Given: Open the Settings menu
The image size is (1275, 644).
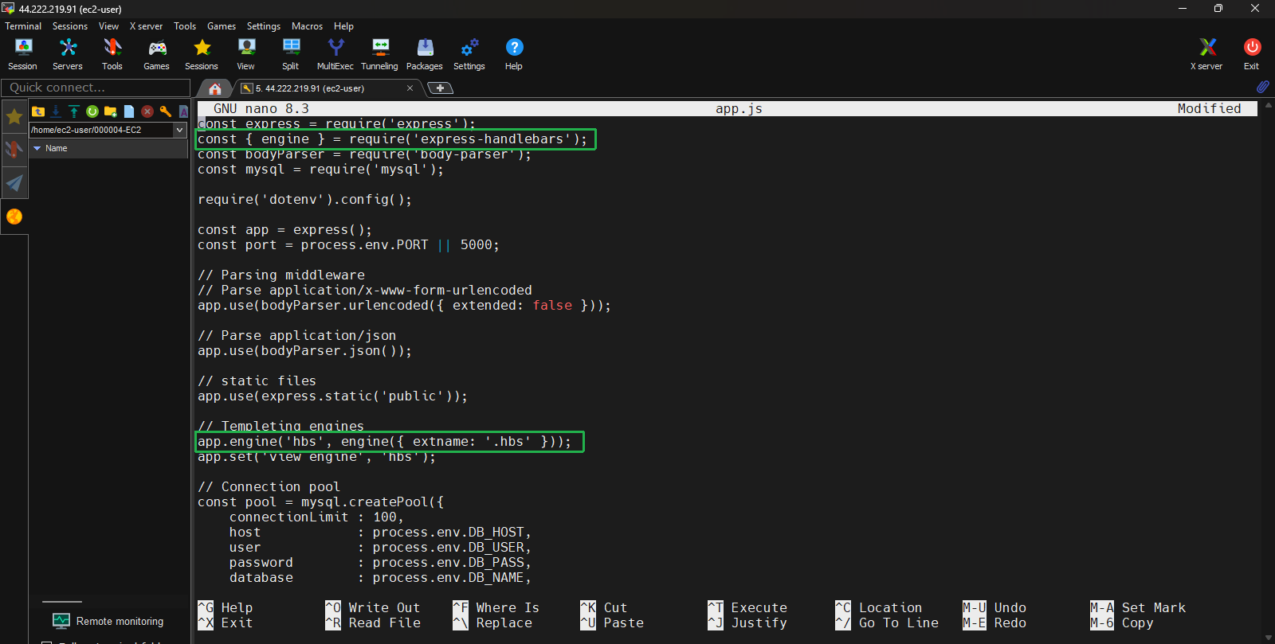Looking at the screenshot, I should [264, 26].
